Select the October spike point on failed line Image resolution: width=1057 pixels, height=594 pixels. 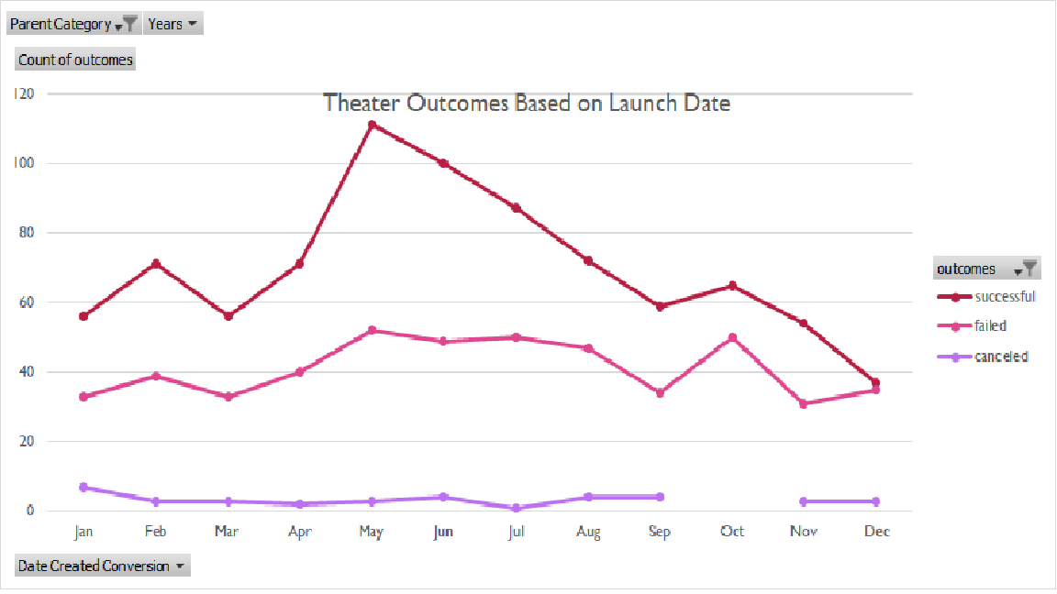(x=731, y=336)
